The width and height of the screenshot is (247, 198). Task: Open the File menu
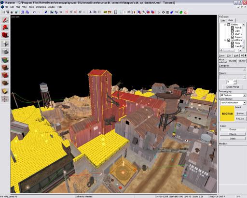tap(6, 7)
